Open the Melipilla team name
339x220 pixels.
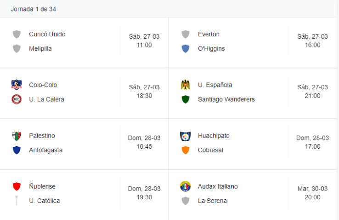coord(40,48)
